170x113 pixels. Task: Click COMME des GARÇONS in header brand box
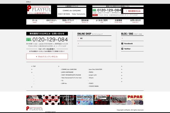tap(72, 11)
